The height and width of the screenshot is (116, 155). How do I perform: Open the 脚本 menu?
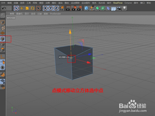point(136,3)
